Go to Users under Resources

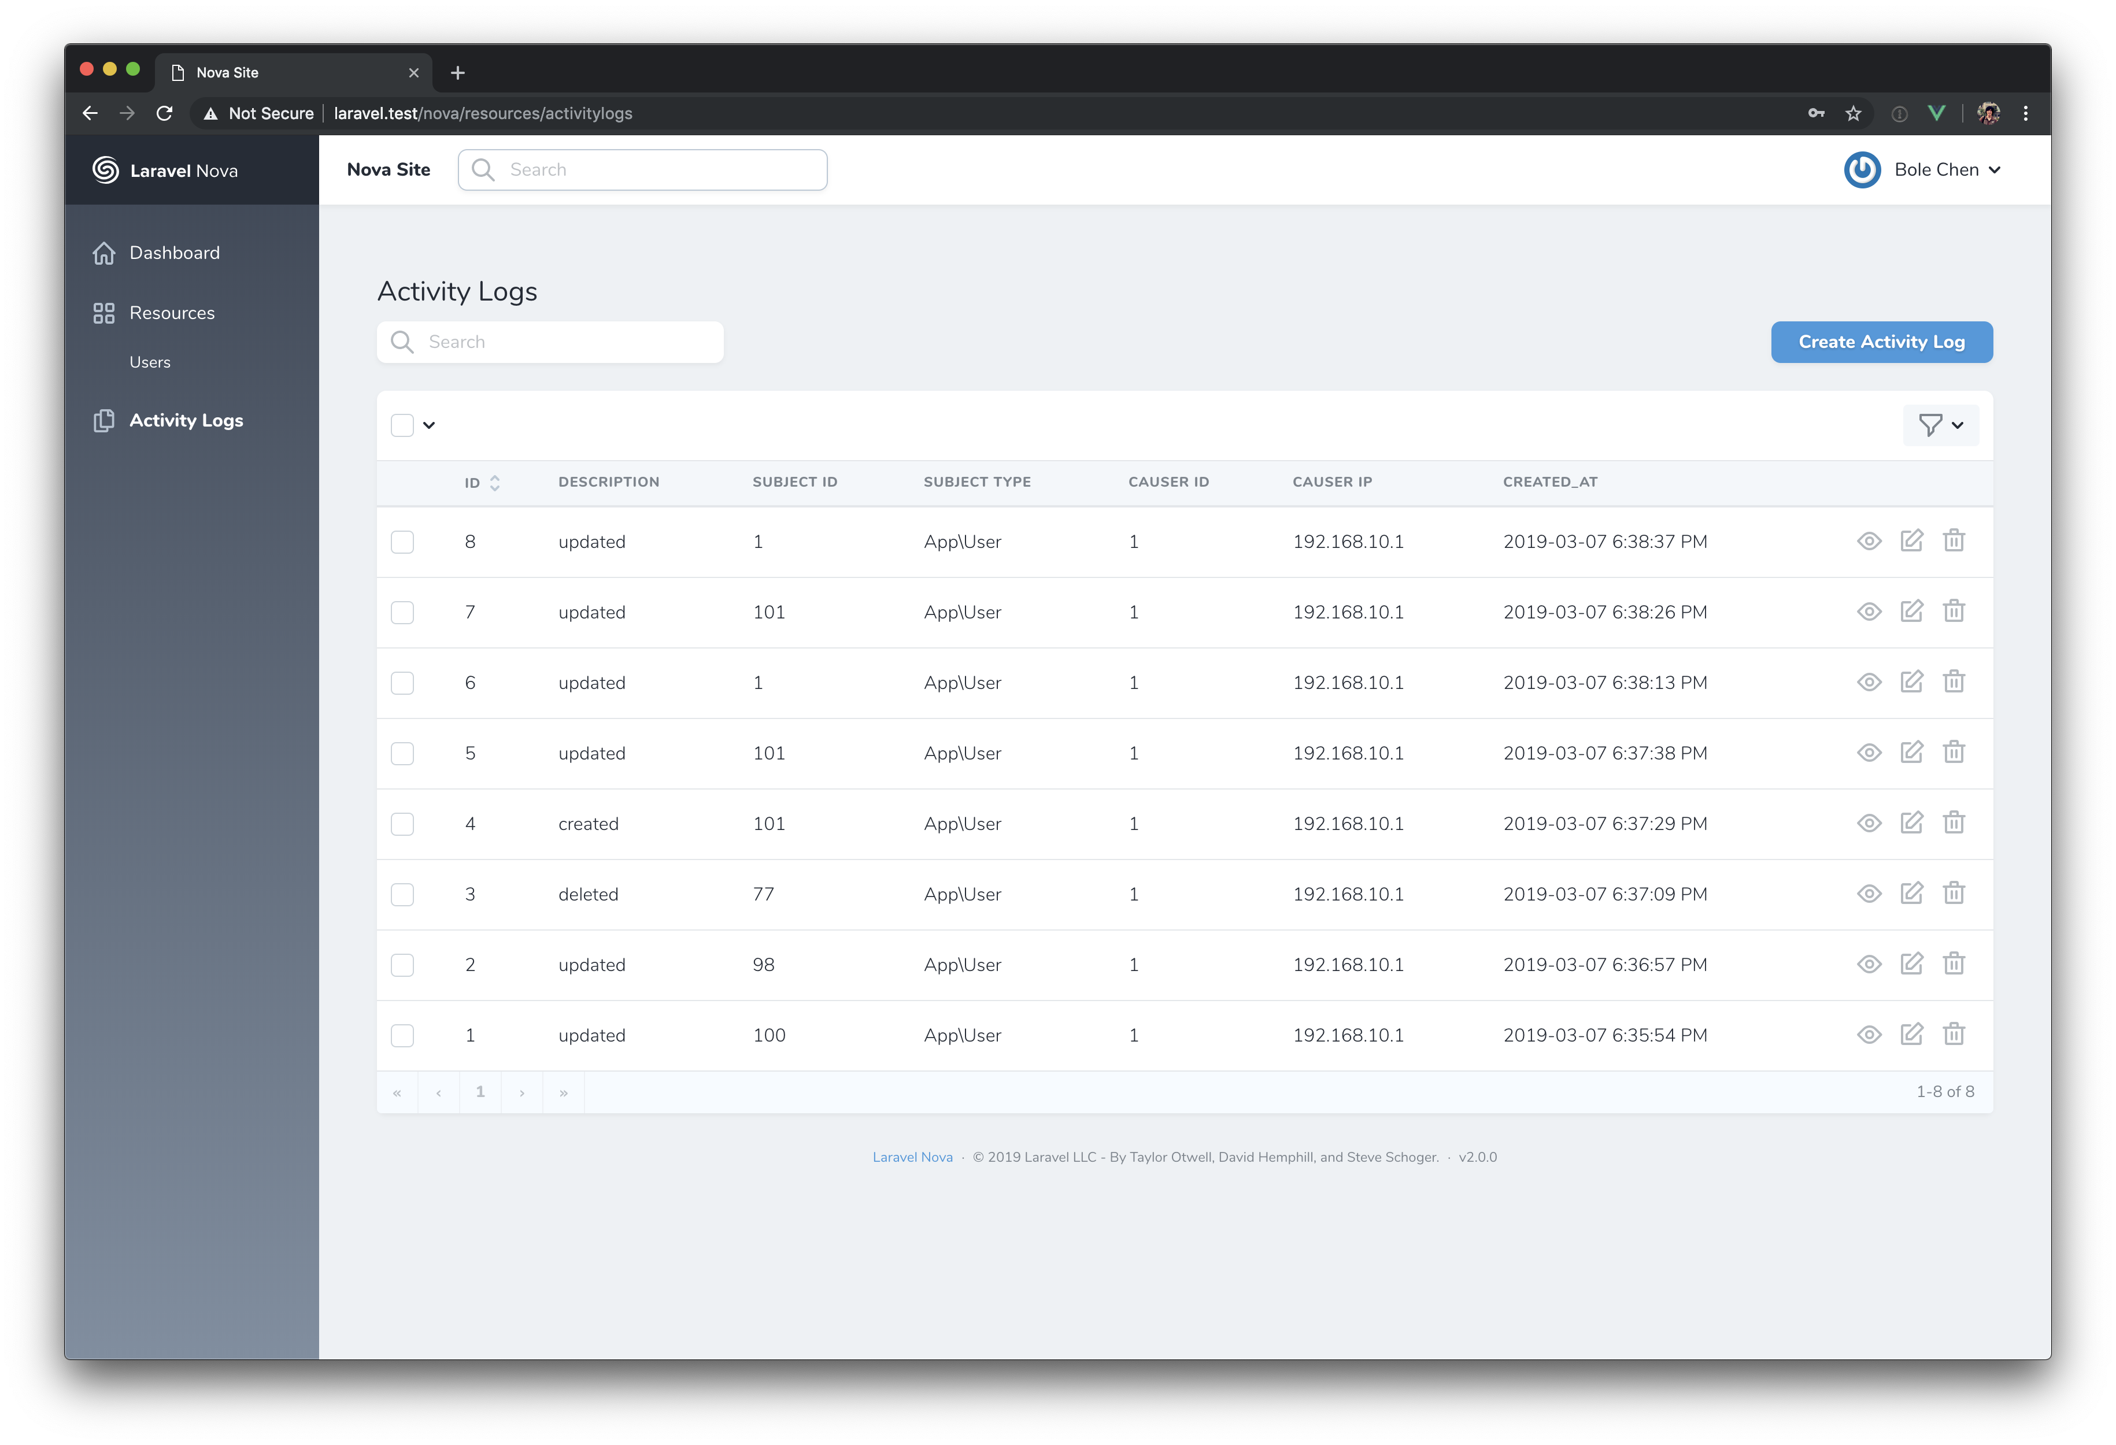(149, 361)
